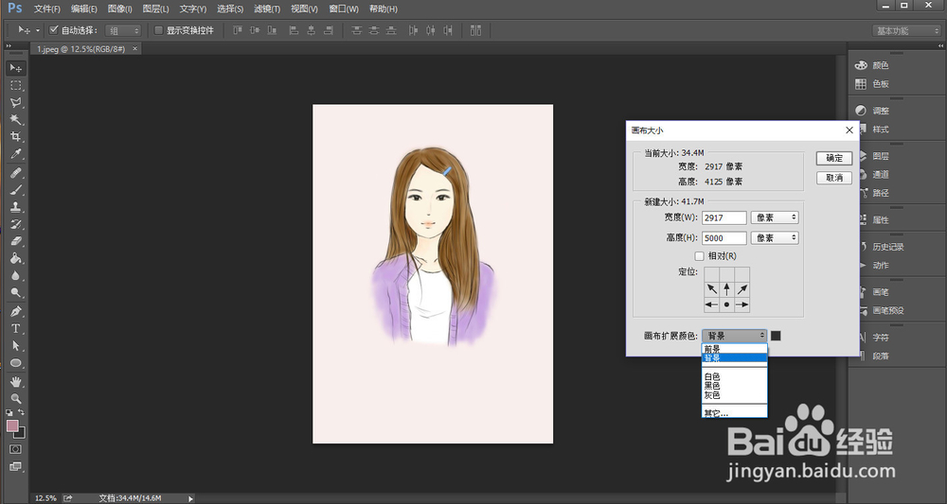The image size is (947, 504).
Task: Open the width unit 像素 dropdown
Action: pos(774,217)
